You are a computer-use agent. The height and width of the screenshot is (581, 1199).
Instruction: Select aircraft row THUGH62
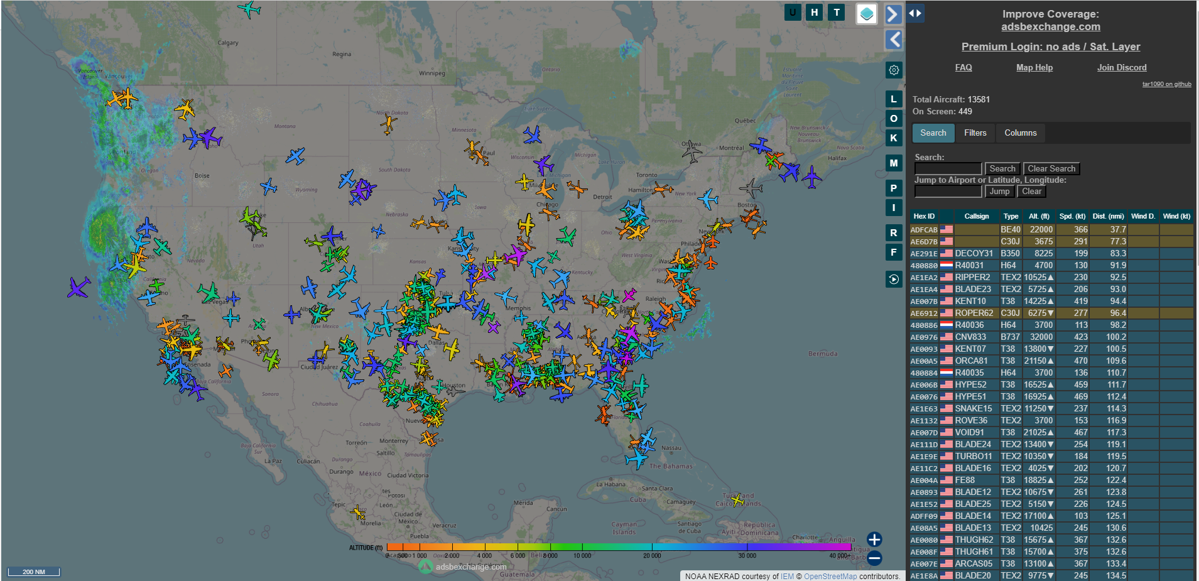pyautogui.click(x=1051, y=540)
